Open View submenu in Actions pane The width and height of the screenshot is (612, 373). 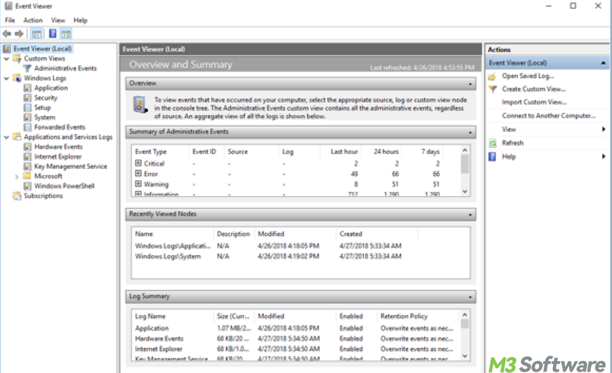click(547, 129)
